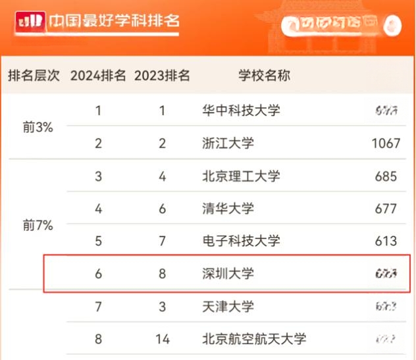Click the 中国最好学科排名 title
The height and width of the screenshot is (360, 416).
(114, 20)
